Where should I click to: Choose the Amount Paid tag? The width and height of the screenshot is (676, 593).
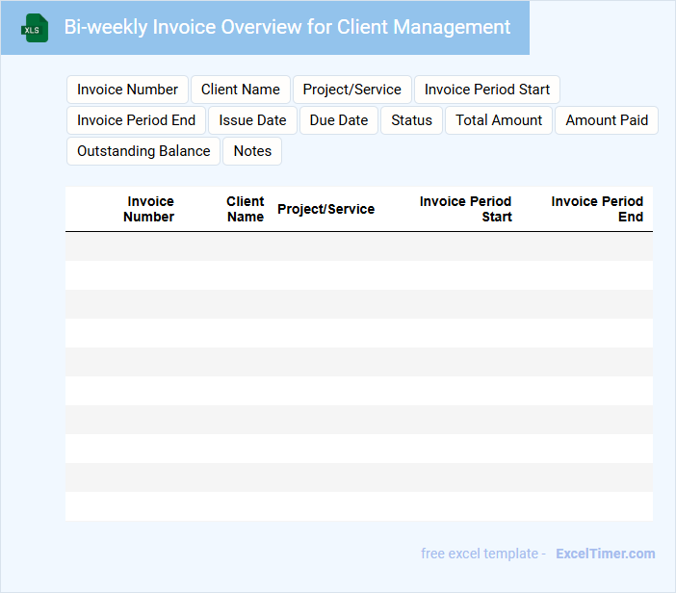[x=607, y=120]
